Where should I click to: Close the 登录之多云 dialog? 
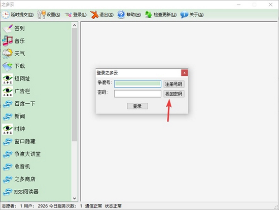click(185, 72)
